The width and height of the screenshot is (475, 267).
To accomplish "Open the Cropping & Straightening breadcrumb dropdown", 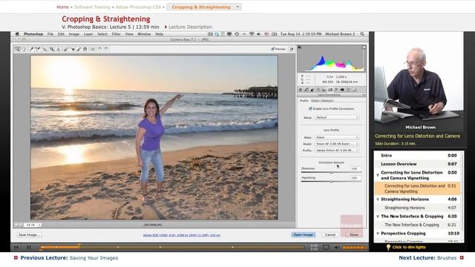I will pyautogui.click(x=237, y=7).
